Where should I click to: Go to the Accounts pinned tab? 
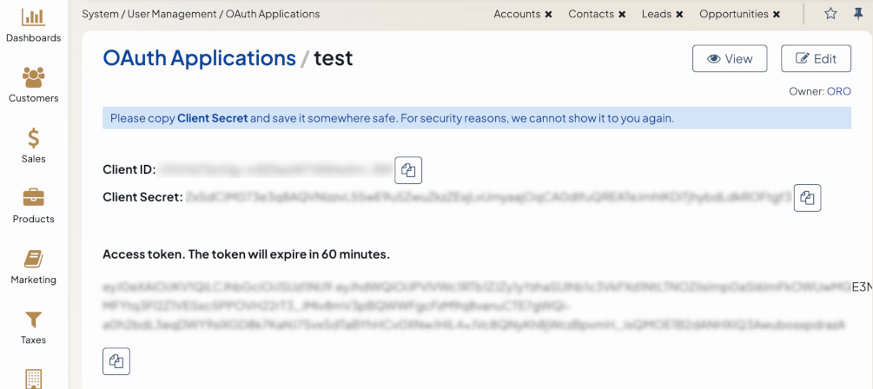[517, 14]
